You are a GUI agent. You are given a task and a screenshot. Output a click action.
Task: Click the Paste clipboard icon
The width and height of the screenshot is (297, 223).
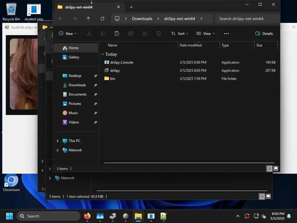click(117, 34)
